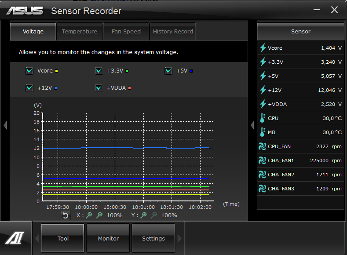
Task: Show previous bottom menu items with left arrow
Action: [37, 238]
